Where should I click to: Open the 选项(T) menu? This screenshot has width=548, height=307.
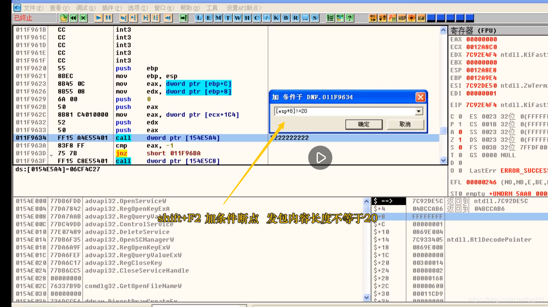tap(138, 8)
